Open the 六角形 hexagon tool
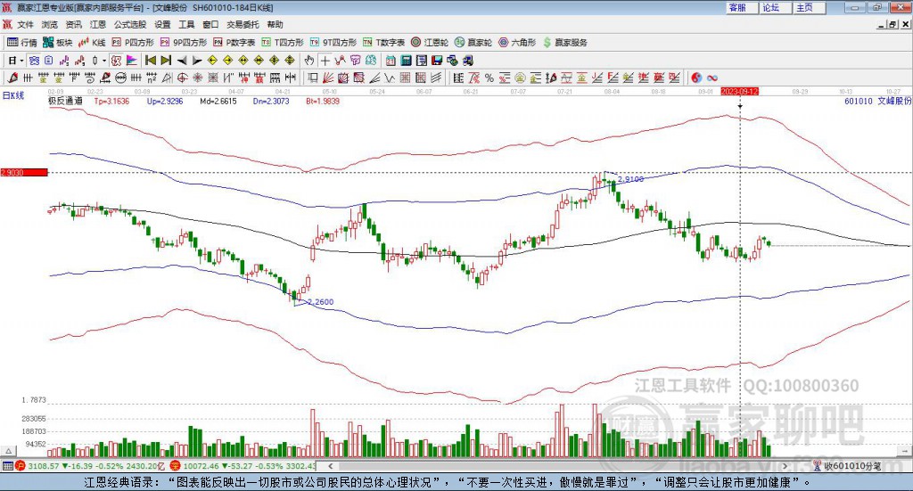913x491 pixels. point(517,43)
